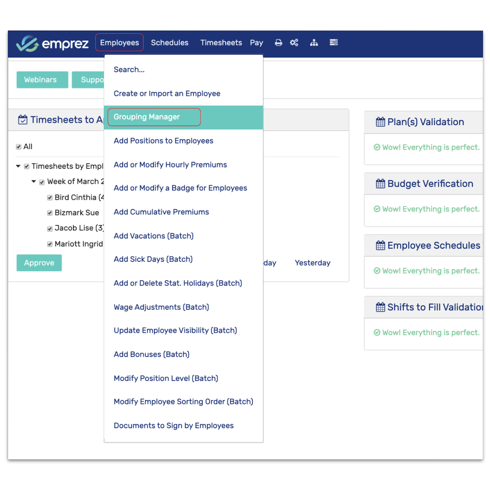Collapse the Week of March tree arrow
Image resolution: width=490 pixels, height=490 pixels.
pos(34,182)
